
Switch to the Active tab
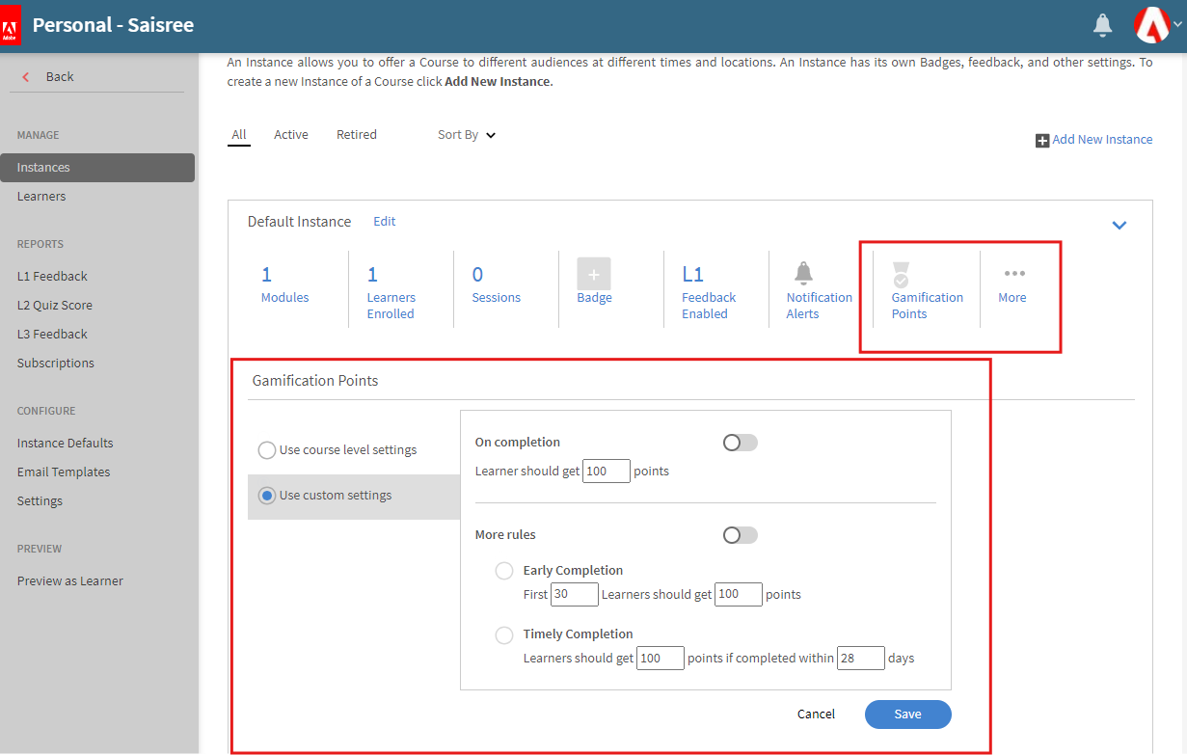291,135
